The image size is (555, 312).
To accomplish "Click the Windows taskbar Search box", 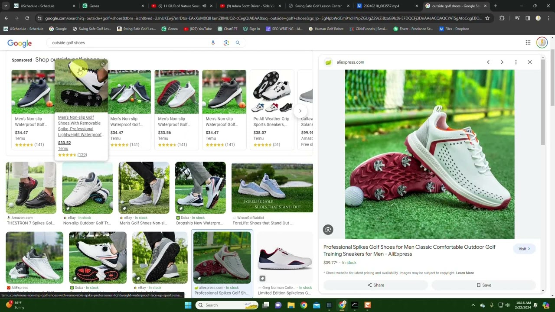I will (x=226, y=305).
